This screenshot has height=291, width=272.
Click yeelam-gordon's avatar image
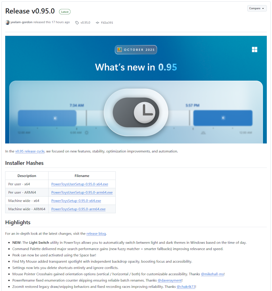click(x=7, y=22)
